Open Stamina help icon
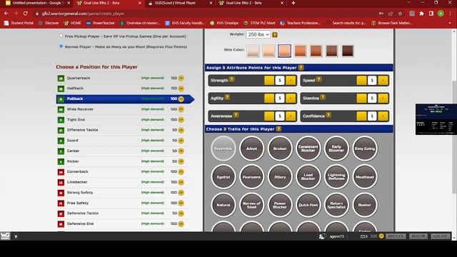This screenshot has width=457, height=257. [323, 97]
